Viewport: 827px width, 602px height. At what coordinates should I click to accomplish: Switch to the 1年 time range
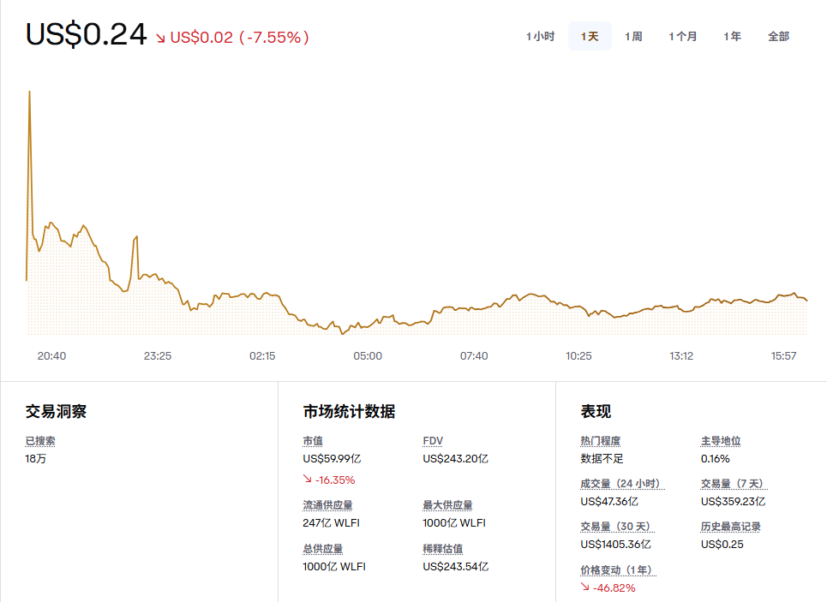732,36
